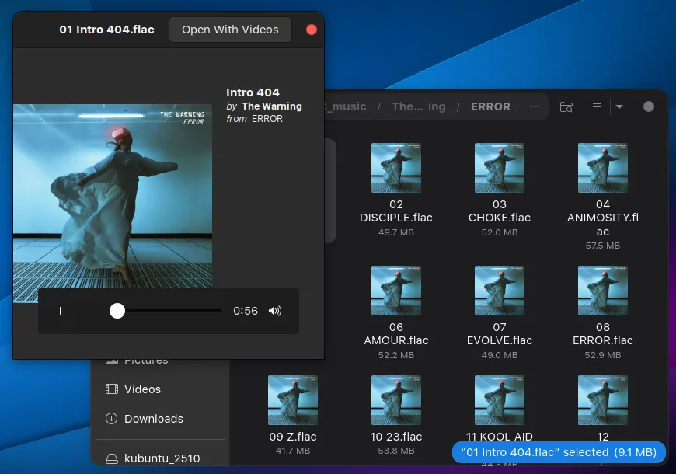Mute audio with the speaker volume icon
676x474 pixels.
point(275,311)
